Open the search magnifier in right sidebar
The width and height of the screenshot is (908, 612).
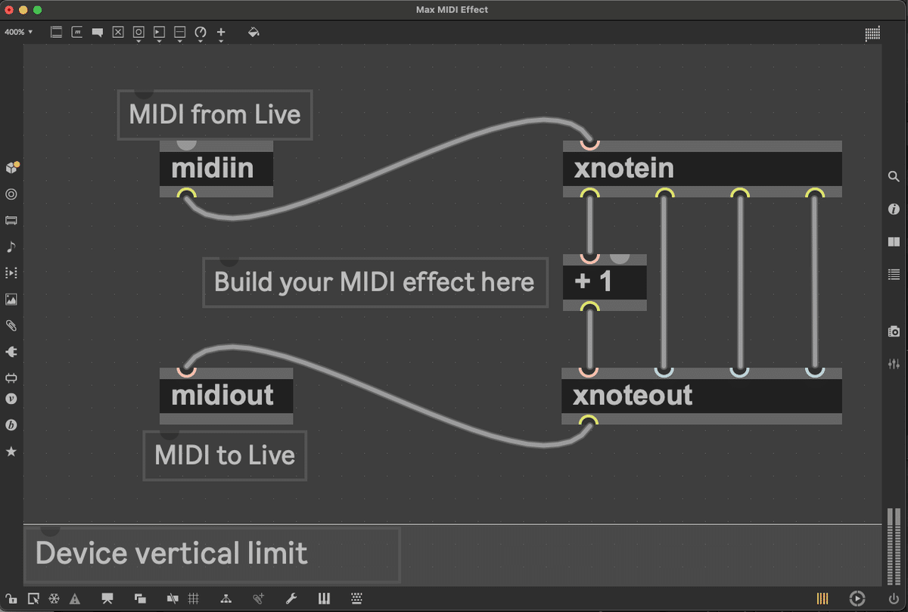pyautogui.click(x=894, y=176)
